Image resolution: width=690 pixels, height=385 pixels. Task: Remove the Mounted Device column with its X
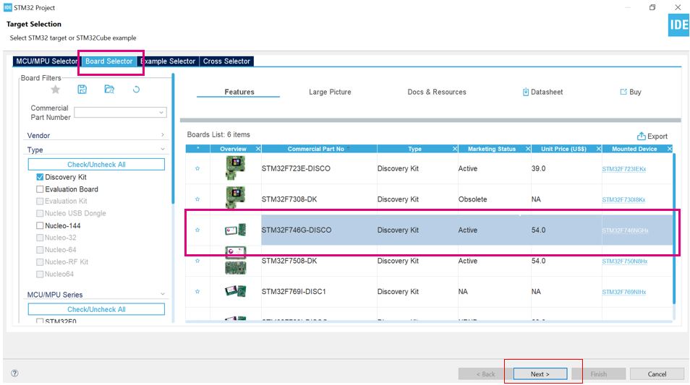click(670, 149)
